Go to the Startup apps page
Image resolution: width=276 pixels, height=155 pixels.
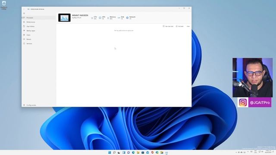[x=39, y=31]
